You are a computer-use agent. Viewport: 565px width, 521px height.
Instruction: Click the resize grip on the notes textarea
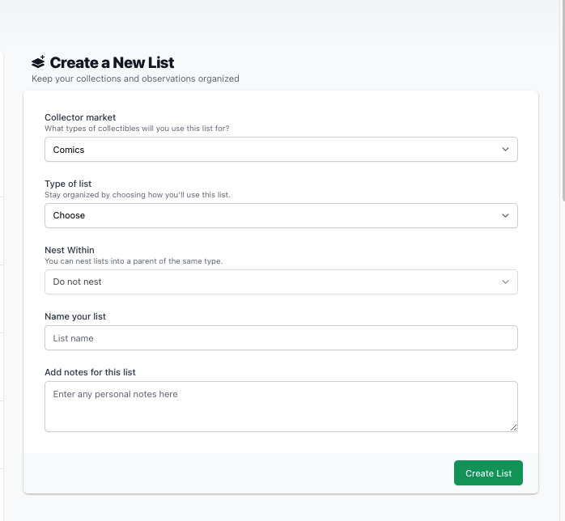coord(513,427)
